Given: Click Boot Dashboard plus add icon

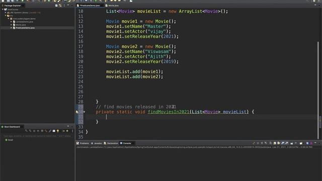Looking at the screenshot, I should pos(67,131).
